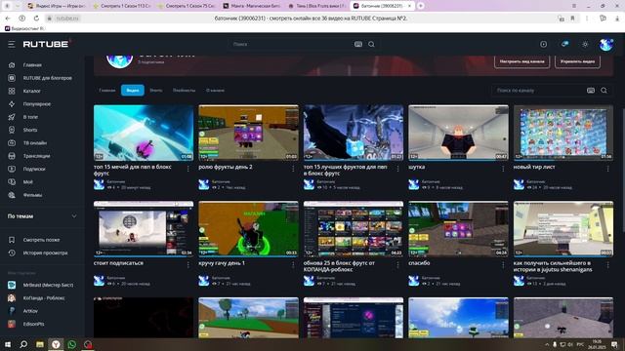Reload the page with browser refresh icon
The width and height of the screenshot is (625, 351).
coord(36,19)
